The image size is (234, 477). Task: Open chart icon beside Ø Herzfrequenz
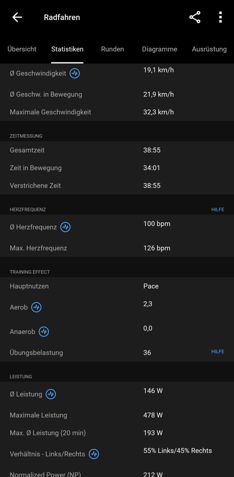(65, 227)
